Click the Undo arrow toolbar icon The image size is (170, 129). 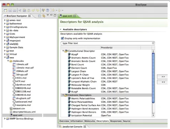33,10
